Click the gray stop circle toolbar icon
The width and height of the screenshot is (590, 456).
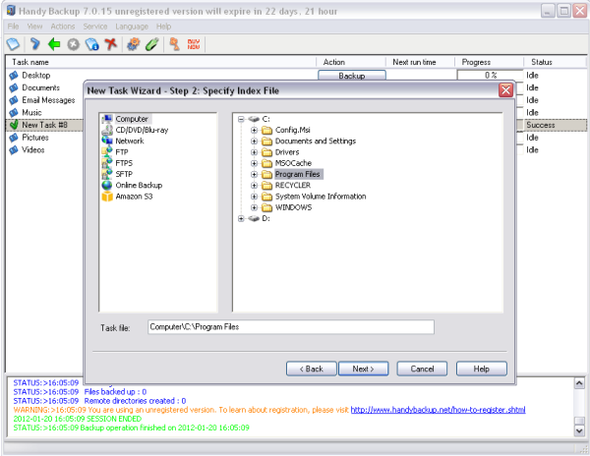pyautogui.click(x=74, y=44)
